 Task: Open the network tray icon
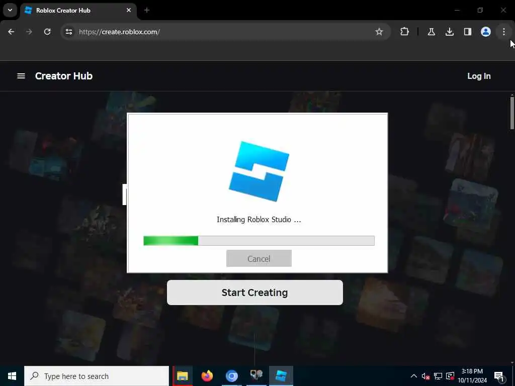438,376
